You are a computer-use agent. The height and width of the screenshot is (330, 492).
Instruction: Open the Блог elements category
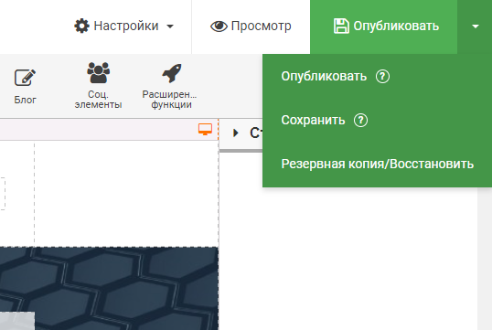25,86
